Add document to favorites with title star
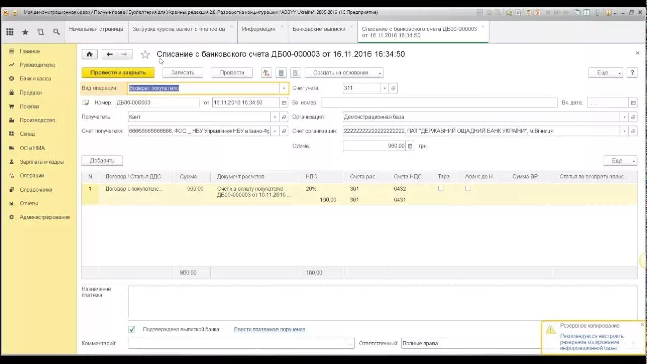Image resolution: width=647 pixels, height=364 pixels. (145, 54)
